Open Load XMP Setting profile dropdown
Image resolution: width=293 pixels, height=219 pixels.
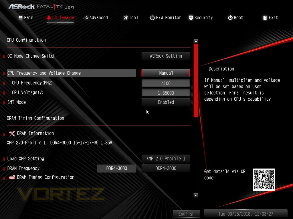coord(166,159)
